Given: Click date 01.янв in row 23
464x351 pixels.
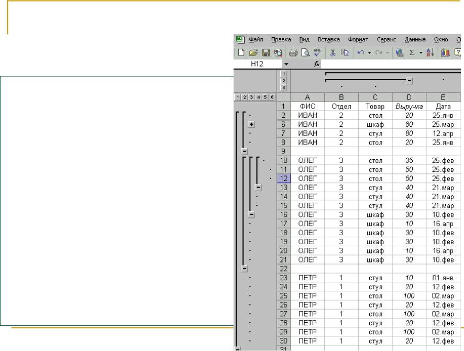Looking at the screenshot, I should (443, 278).
